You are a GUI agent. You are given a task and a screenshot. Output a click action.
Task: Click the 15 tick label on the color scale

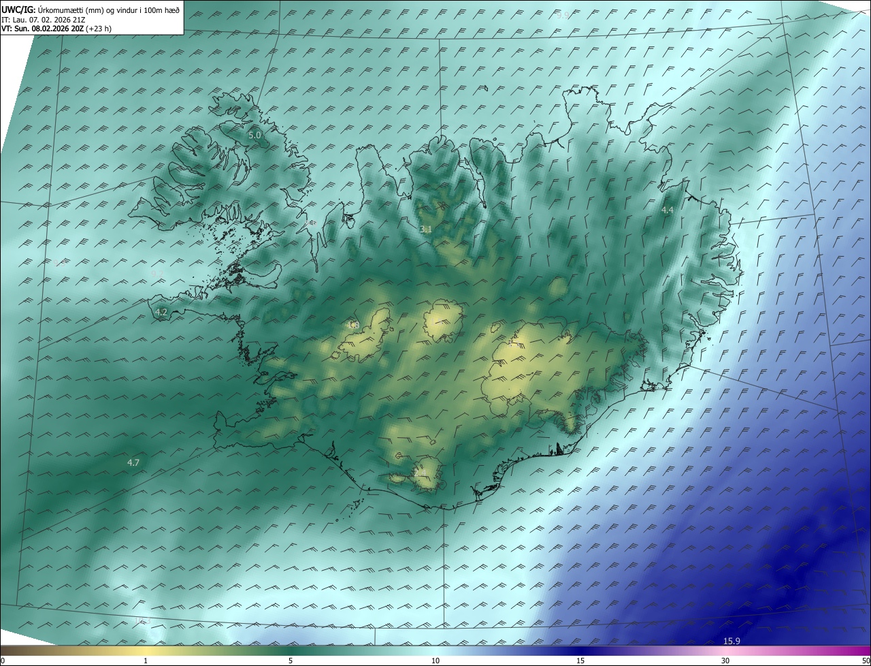(x=580, y=661)
